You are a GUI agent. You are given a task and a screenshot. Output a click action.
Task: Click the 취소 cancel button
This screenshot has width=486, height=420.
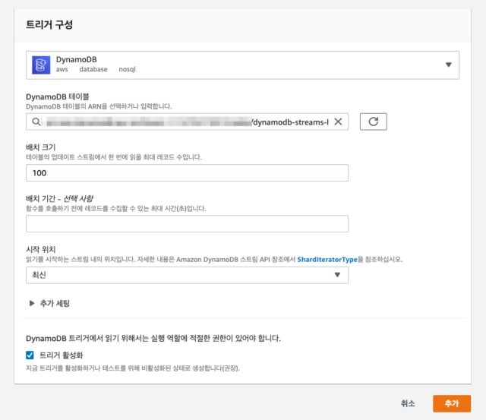pos(408,403)
